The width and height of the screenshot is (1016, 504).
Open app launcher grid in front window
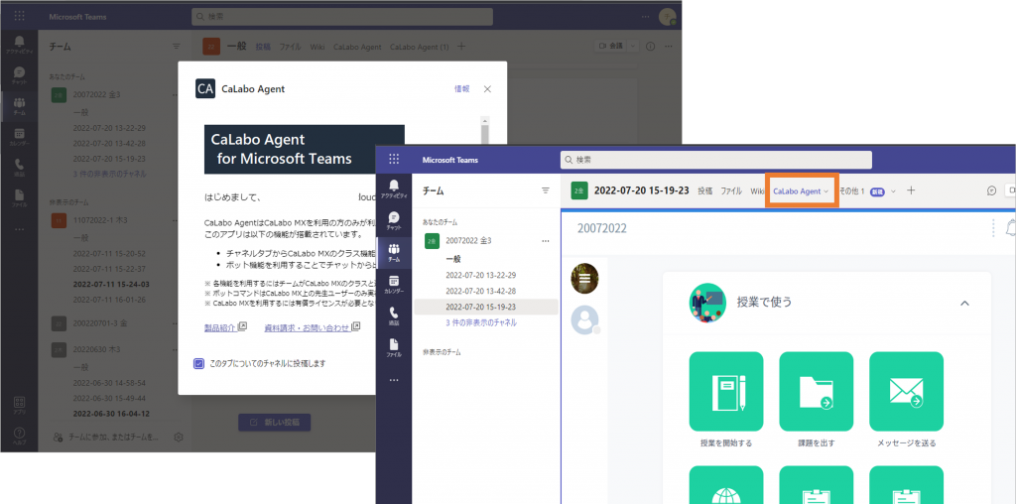[x=394, y=160]
